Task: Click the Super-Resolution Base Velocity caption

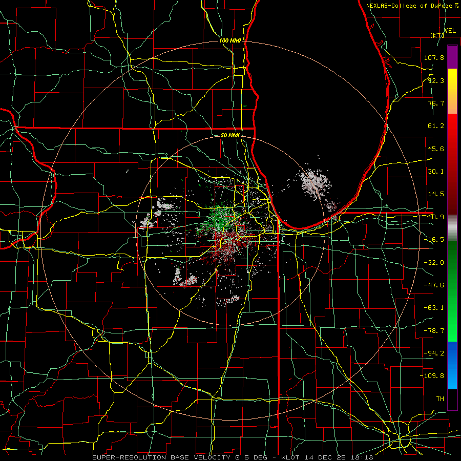Action: click(x=233, y=457)
